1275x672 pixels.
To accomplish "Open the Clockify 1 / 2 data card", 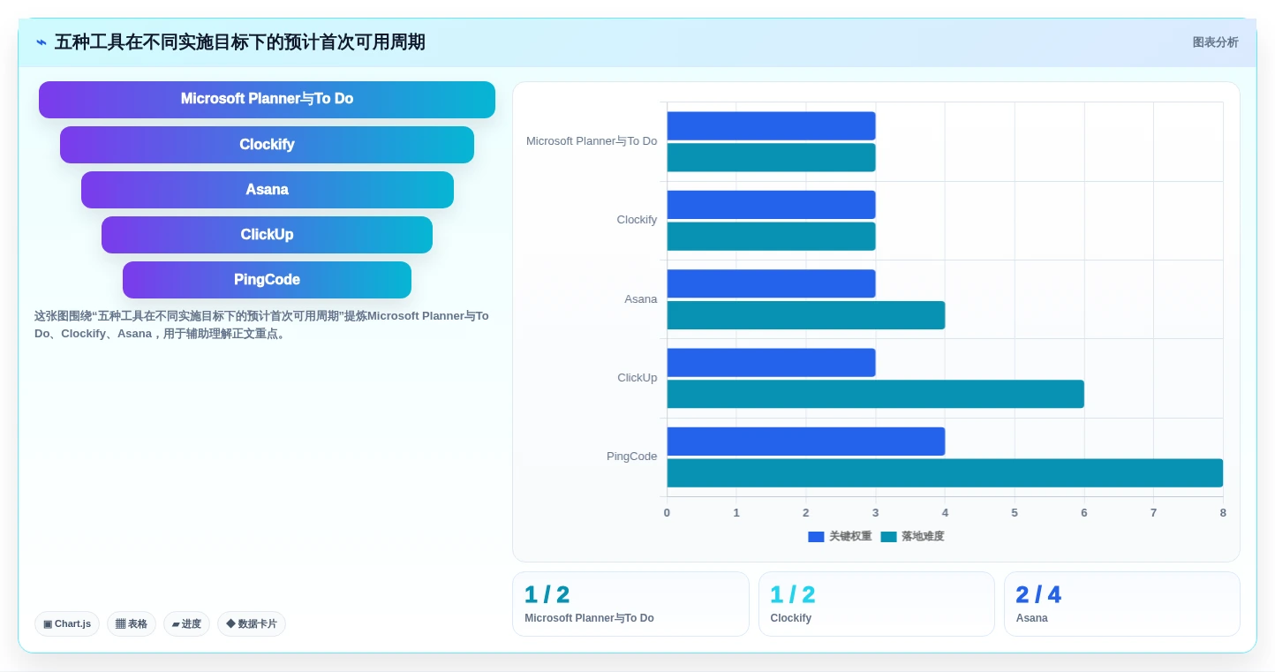I will pyautogui.click(x=876, y=604).
